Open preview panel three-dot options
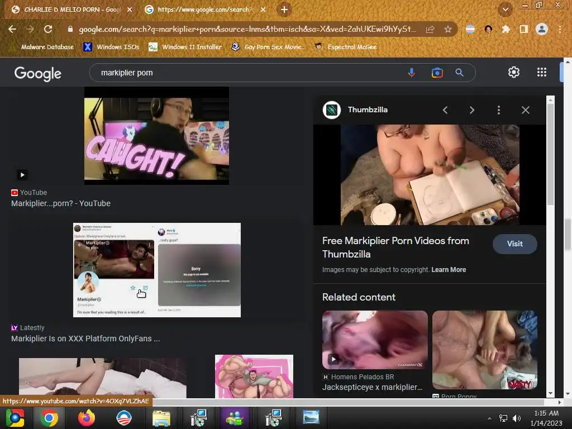The image size is (572, 429). click(499, 110)
